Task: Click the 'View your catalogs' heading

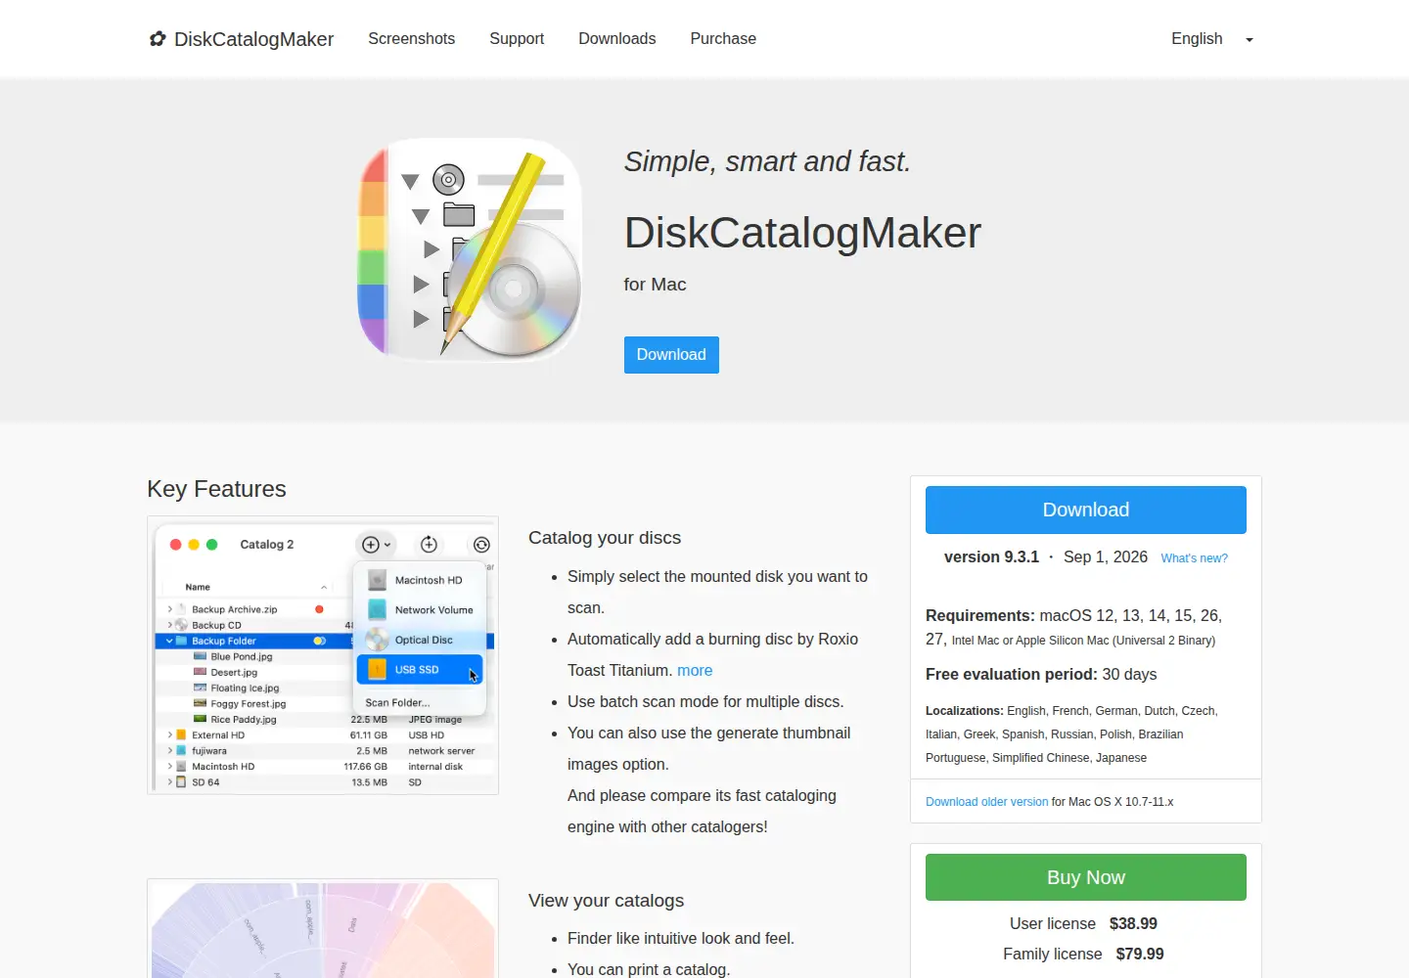Action: tap(606, 901)
